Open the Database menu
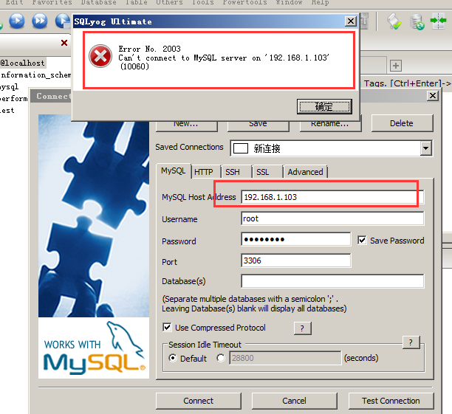452x414 pixels. coord(98,2)
